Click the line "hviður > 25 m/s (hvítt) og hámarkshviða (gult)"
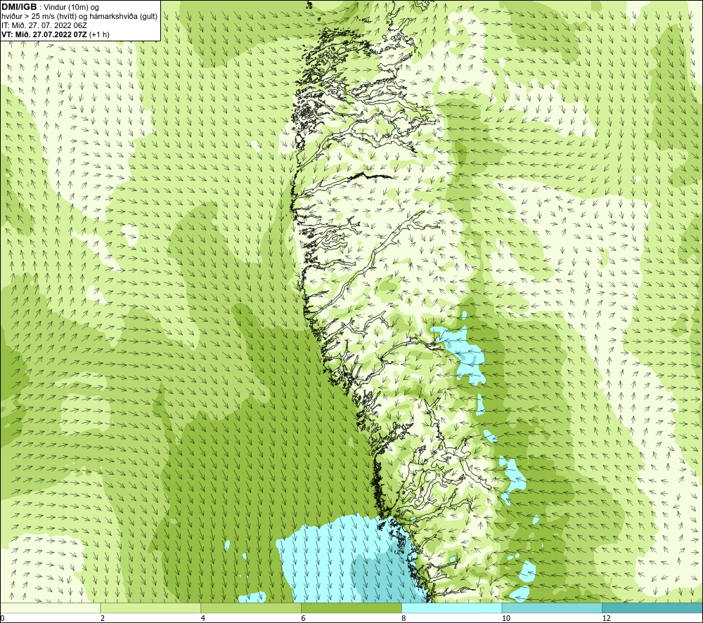This screenshot has height=623, width=703. [x=79, y=16]
